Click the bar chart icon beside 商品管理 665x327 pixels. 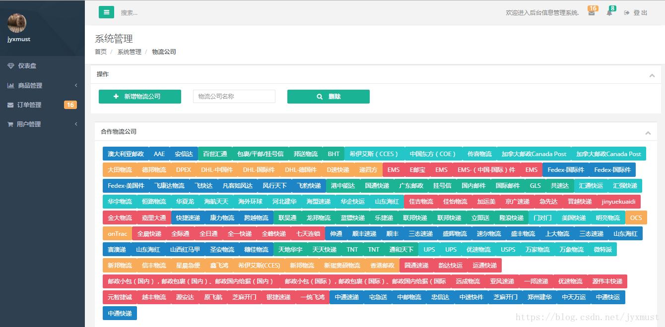(10, 85)
